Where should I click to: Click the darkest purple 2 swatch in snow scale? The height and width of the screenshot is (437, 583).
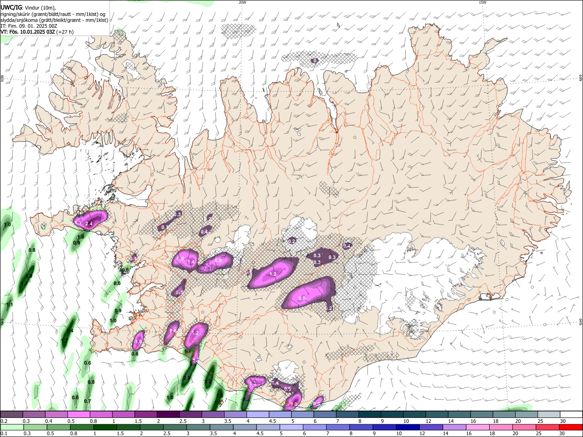[x=168, y=414]
